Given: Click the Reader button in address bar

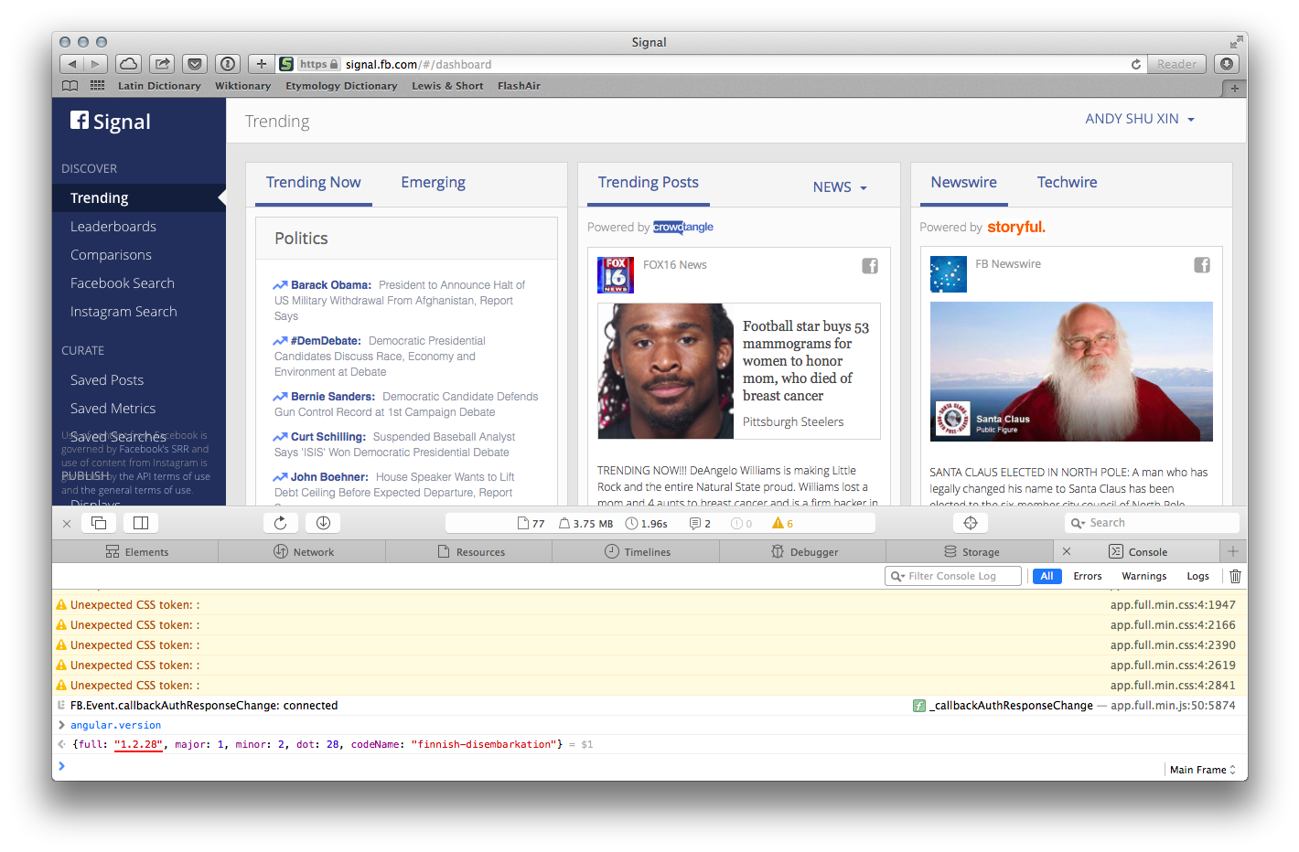Looking at the screenshot, I should point(1176,64).
